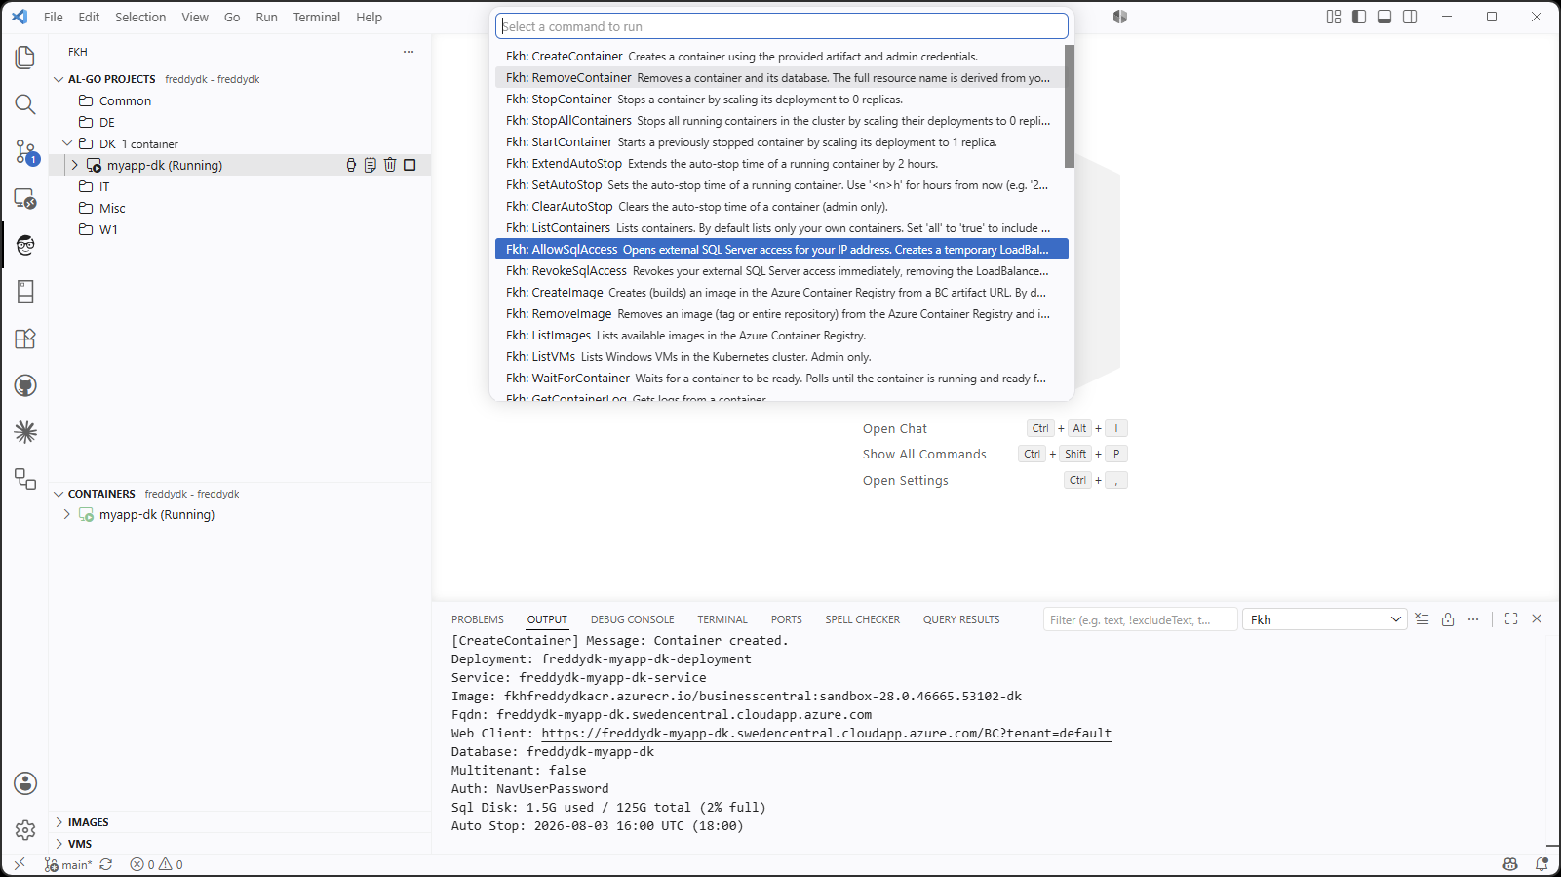This screenshot has width=1561, height=877.
Task: Open output panel More Actions ellipsis
Action: click(1473, 619)
